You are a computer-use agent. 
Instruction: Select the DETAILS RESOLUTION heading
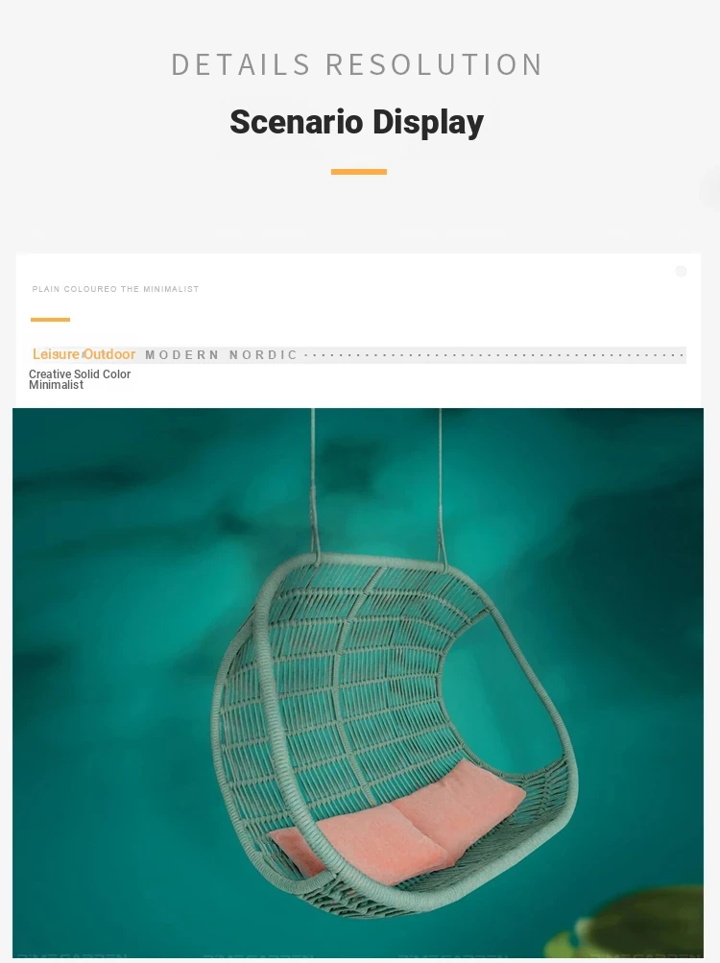point(357,64)
